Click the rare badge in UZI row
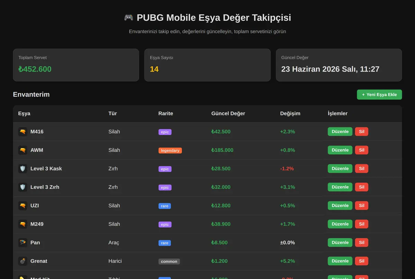This screenshot has width=415, height=279. [165, 206]
